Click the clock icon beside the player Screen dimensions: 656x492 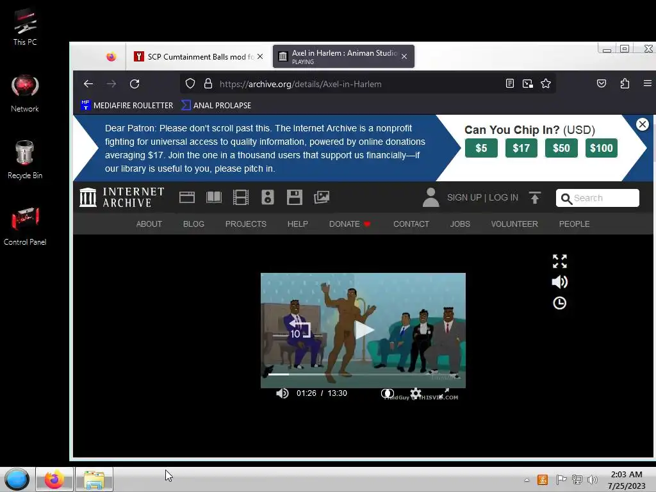click(x=559, y=303)
